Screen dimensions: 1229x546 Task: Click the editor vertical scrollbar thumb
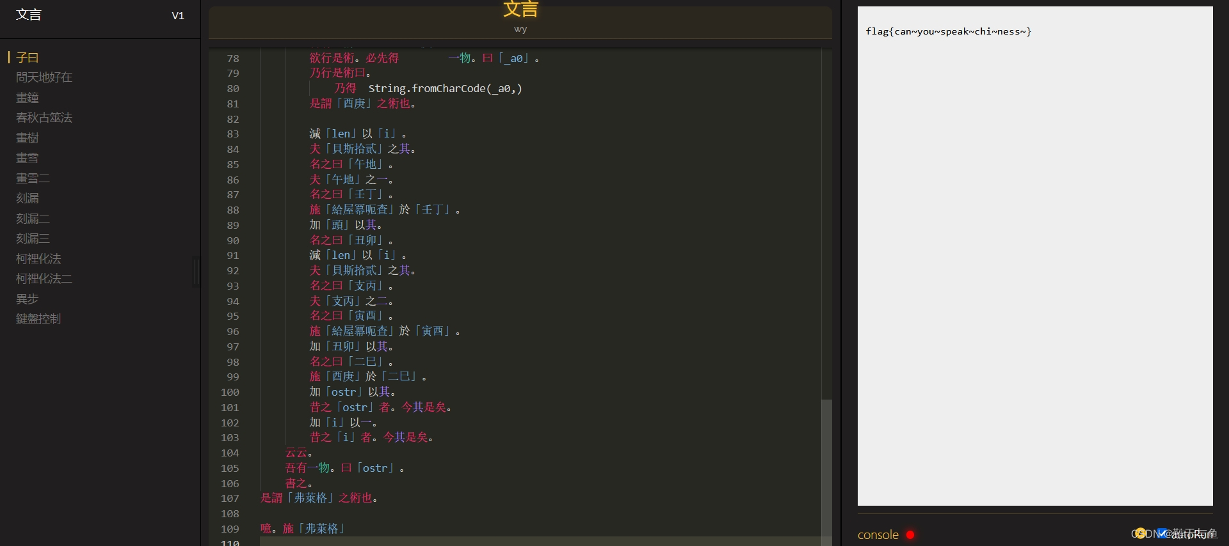click(x=826, y=472)
